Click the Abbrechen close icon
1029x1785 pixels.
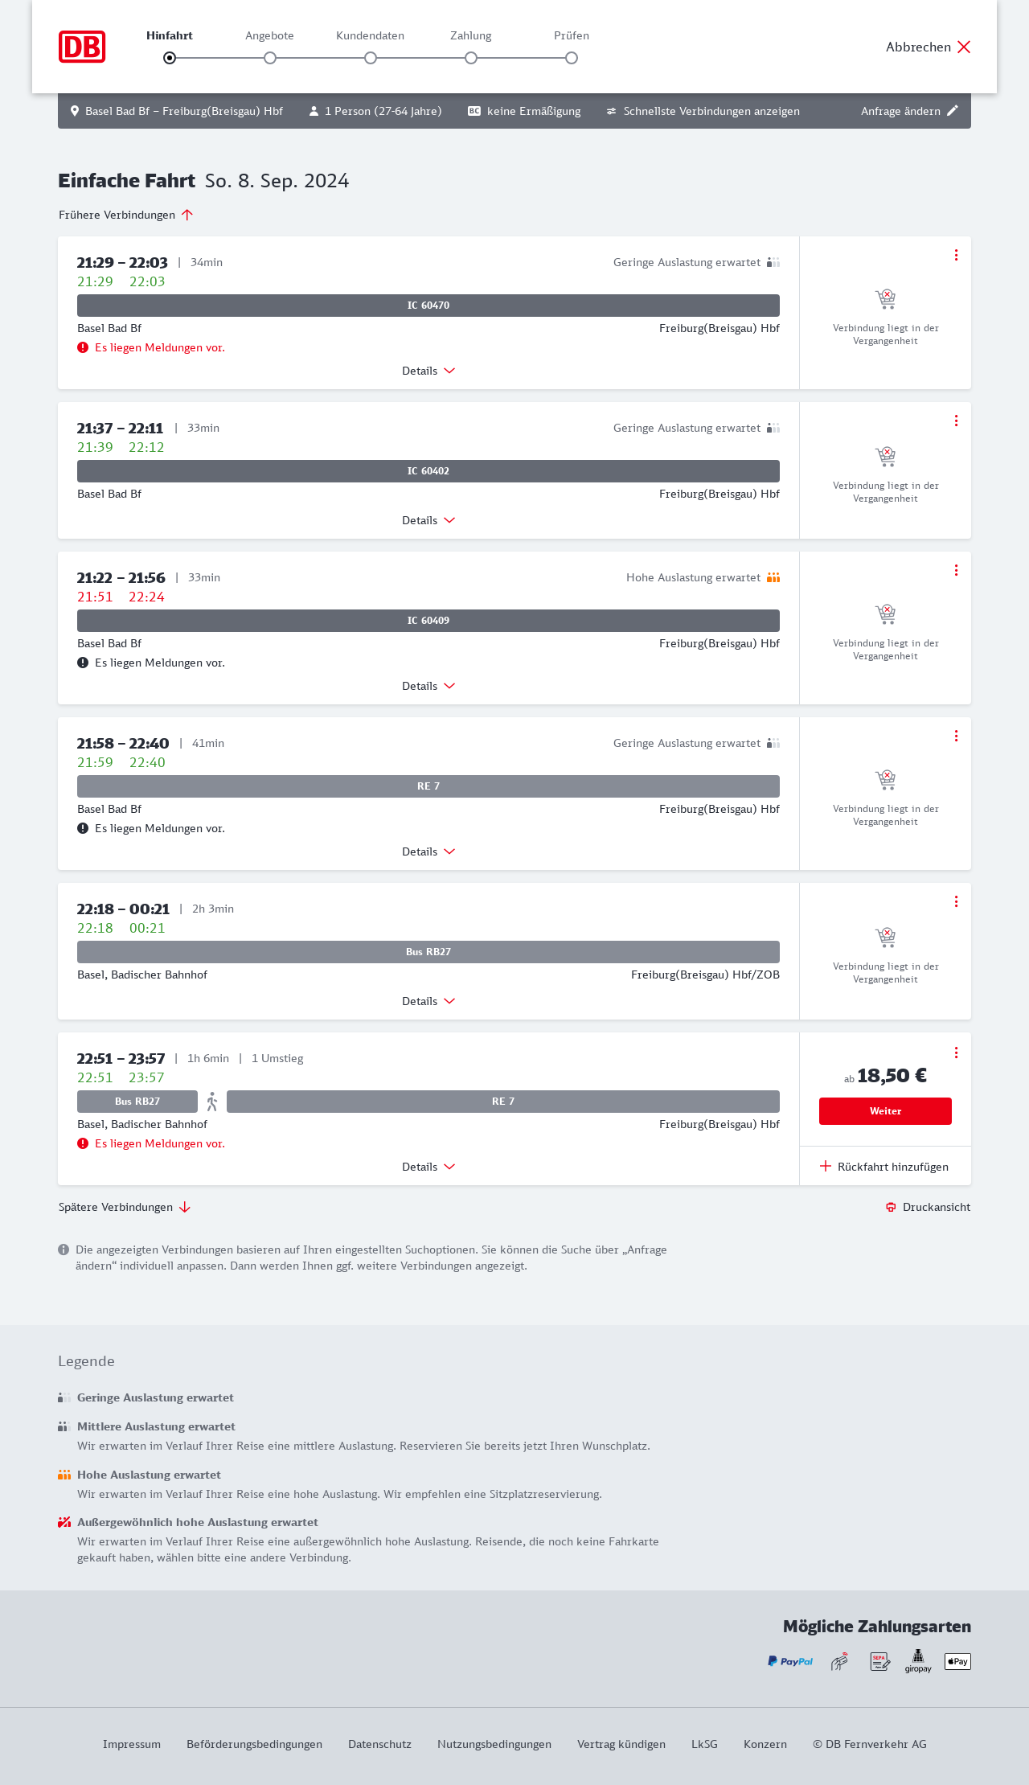coord(964,47)
